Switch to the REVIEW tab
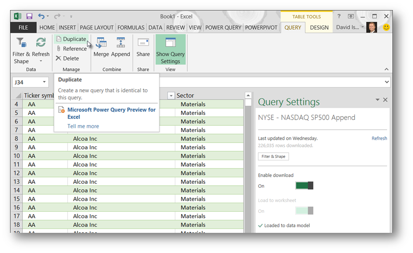413x253 pixels. (x=175, y=27)
